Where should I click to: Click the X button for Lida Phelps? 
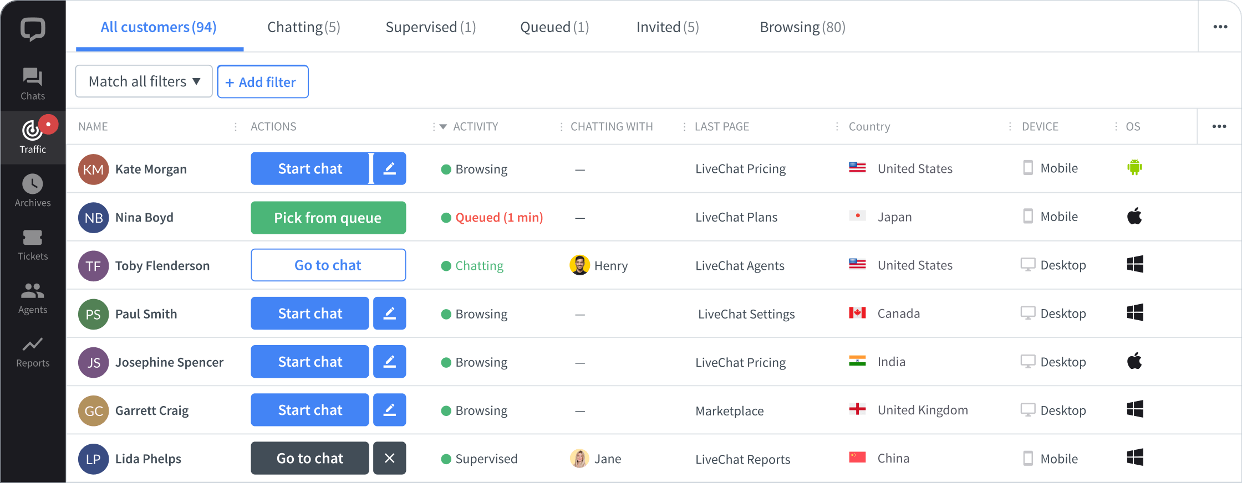coord(389,458)
